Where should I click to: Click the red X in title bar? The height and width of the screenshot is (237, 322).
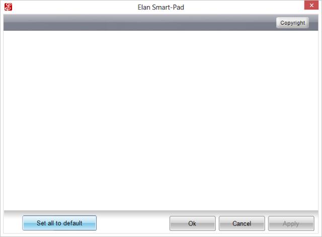(x=311, y=5)
